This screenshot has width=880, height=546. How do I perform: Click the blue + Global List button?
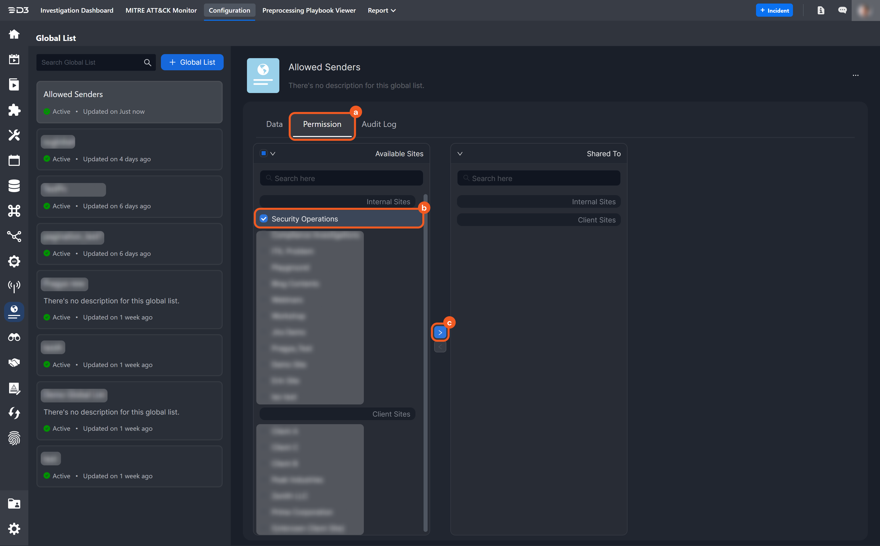click(192, 62)
